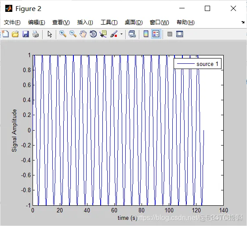Viewport: 247px width, 226px height.
Task: Click Show Plot Tools and Dock icon
Action: coord(180,34)
